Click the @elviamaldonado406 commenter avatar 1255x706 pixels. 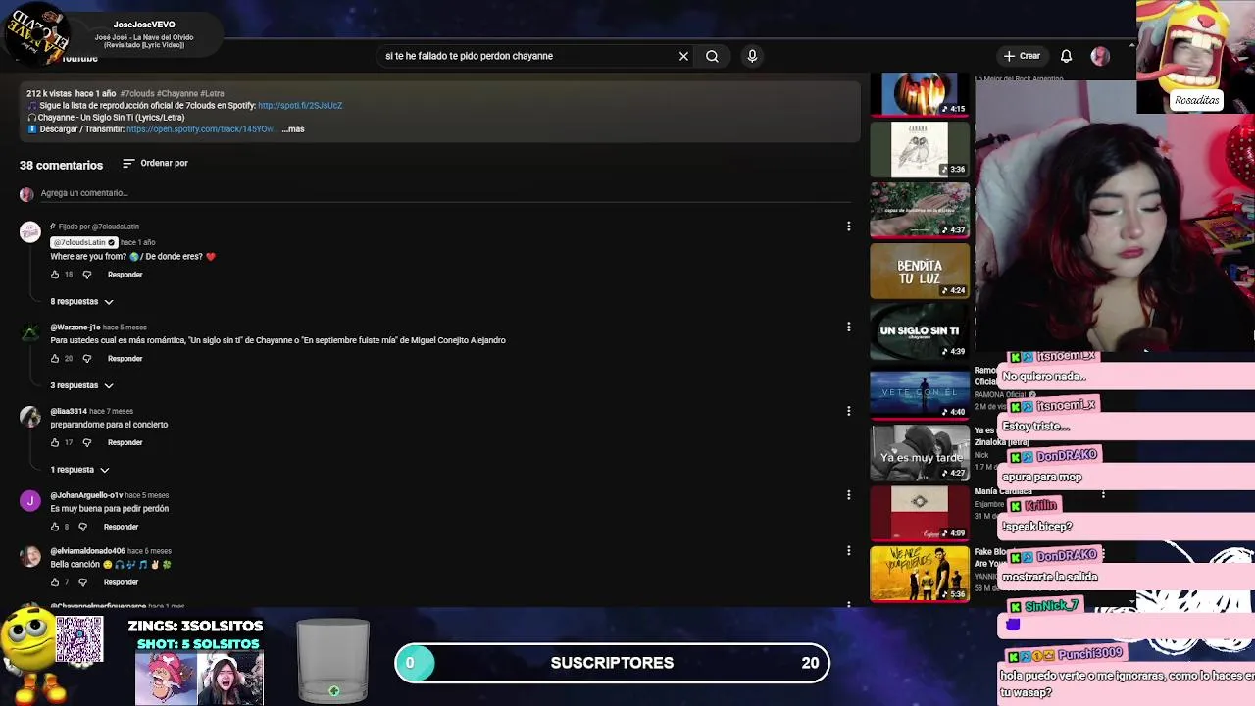[x=30, y=556]
